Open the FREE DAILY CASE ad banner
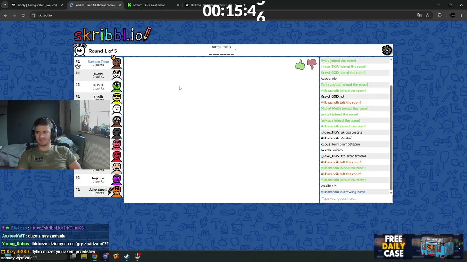The image size is (467, 262). coord(419,246)
